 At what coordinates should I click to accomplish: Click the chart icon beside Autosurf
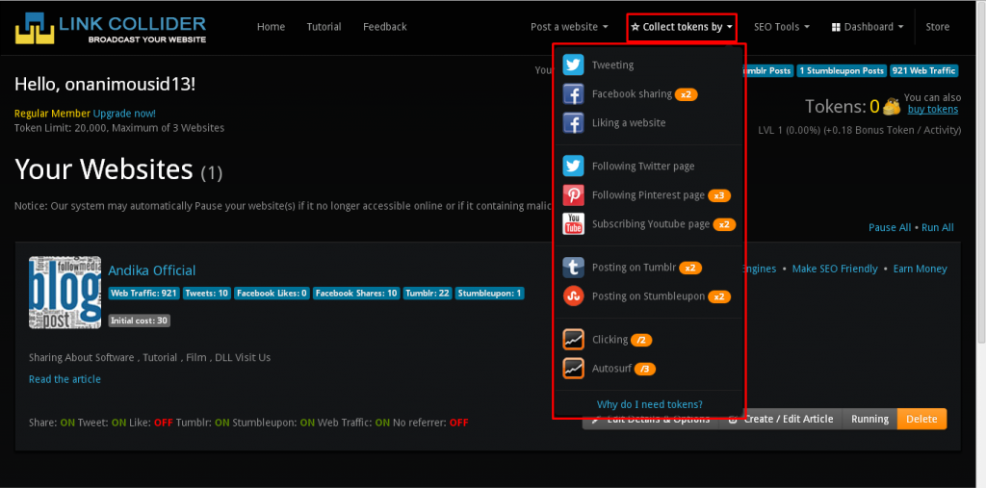pos(574,369)
